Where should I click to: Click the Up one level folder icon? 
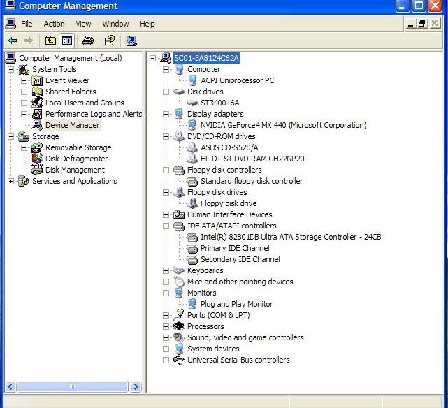50,41
